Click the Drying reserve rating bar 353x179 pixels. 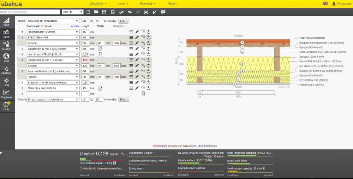(201, 171)
